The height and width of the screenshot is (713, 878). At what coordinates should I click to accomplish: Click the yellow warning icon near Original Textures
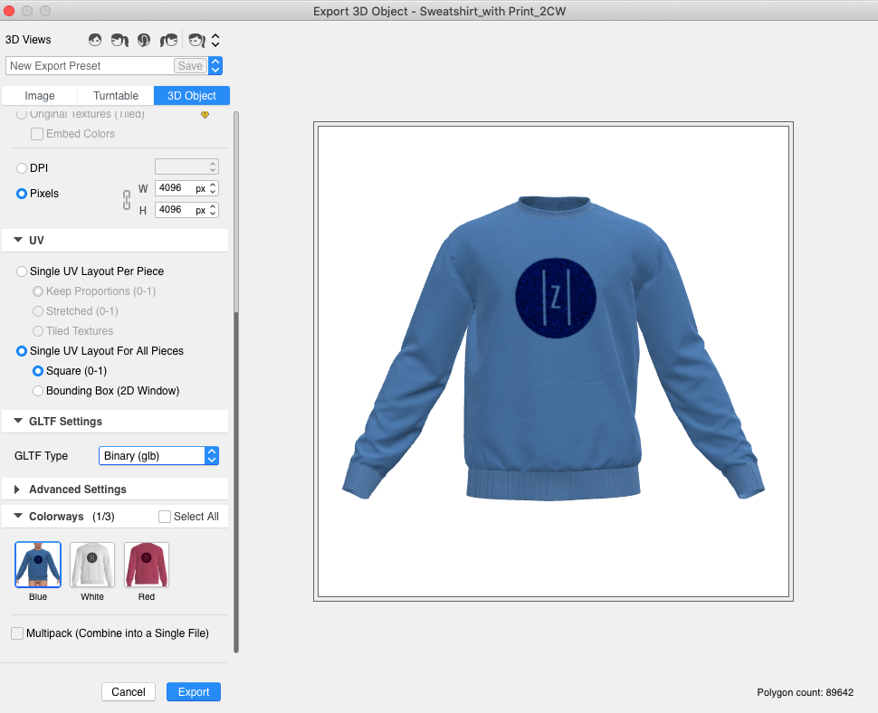(205, 115)
